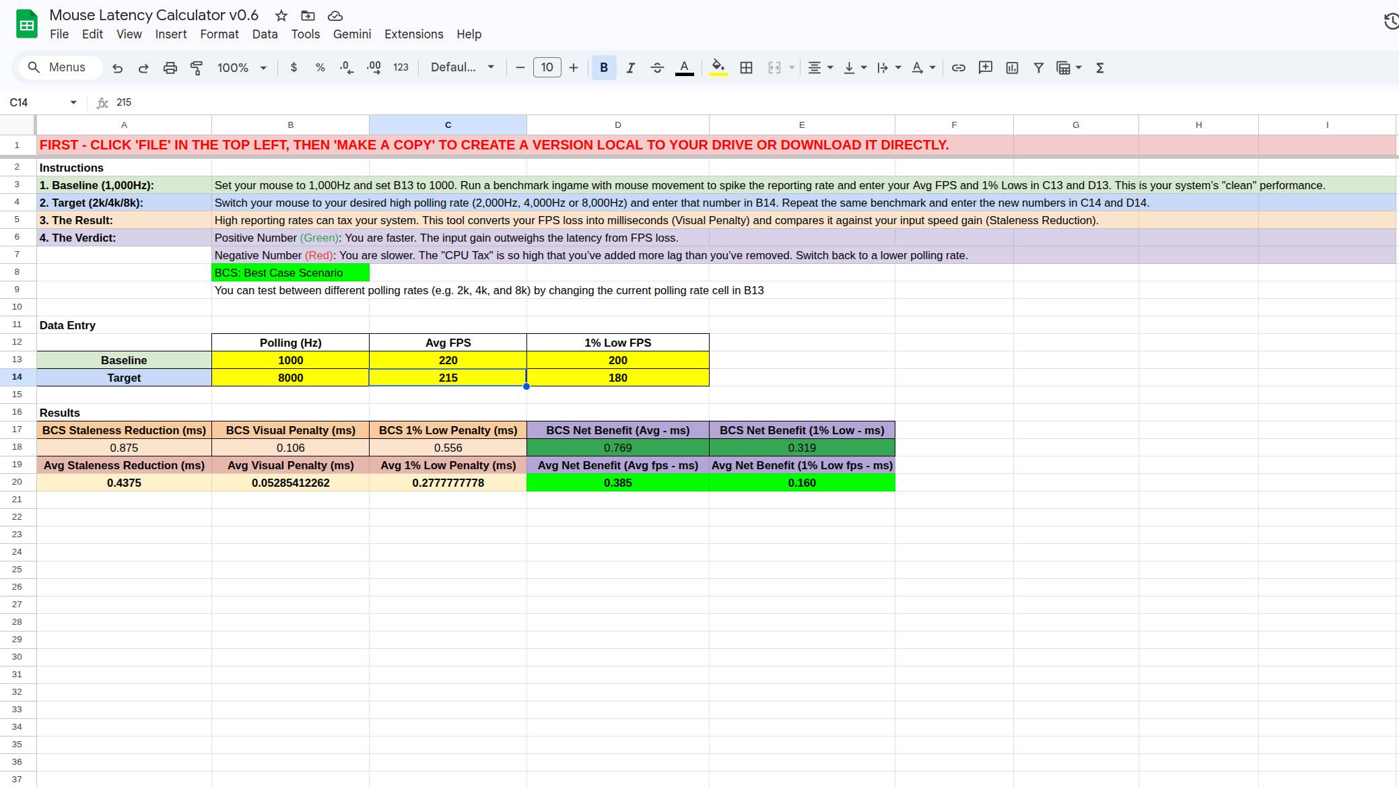Open the functions (sigma) menu
Screen dimensions: 1399x787
click(x=1100, y=67)
